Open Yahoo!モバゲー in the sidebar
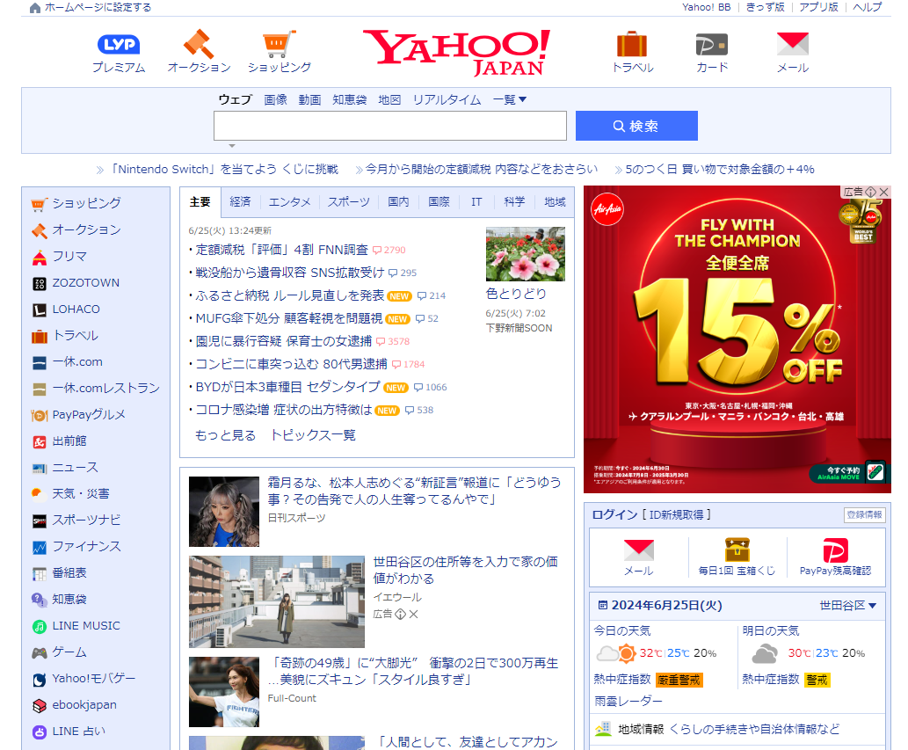This screenshot has width=908, height=750. [93, 679]
